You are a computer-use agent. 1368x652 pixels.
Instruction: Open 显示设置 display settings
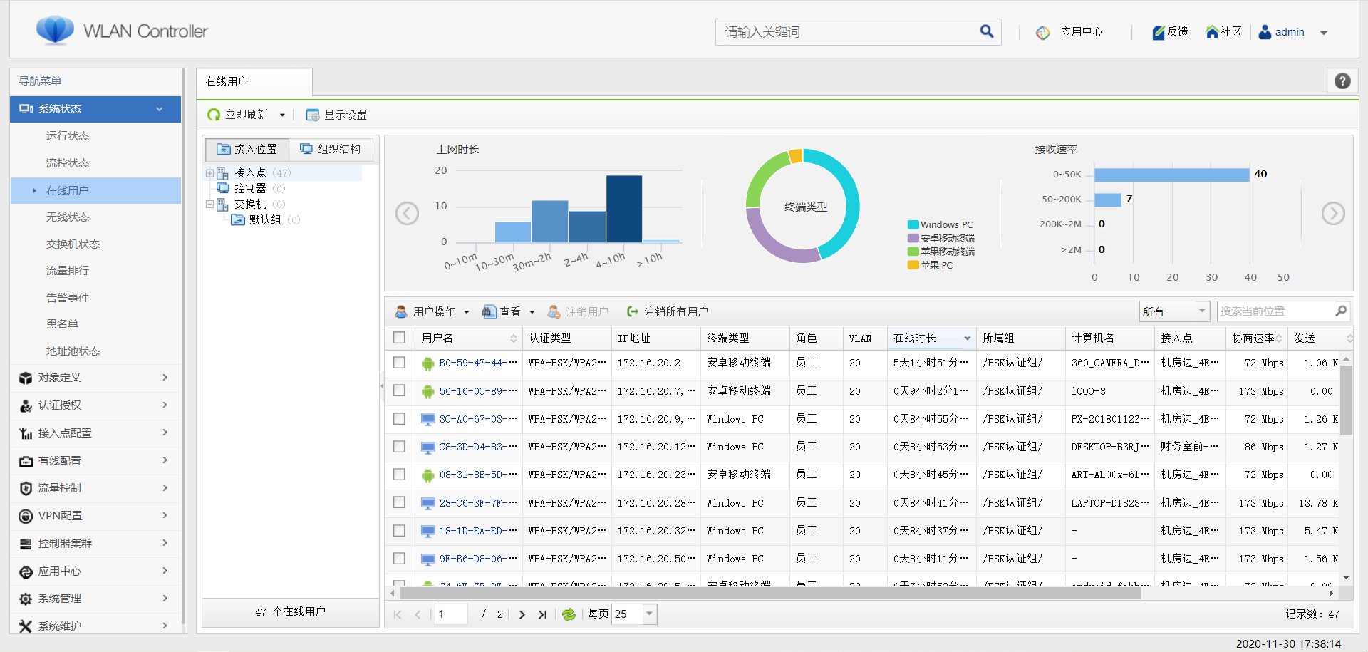point(336,115)
